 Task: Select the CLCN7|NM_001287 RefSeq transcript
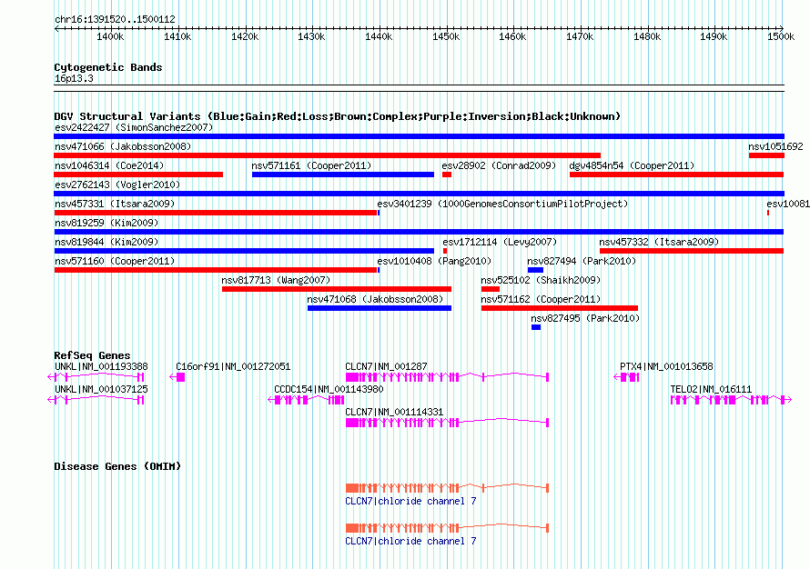click(x=447, y=377)
